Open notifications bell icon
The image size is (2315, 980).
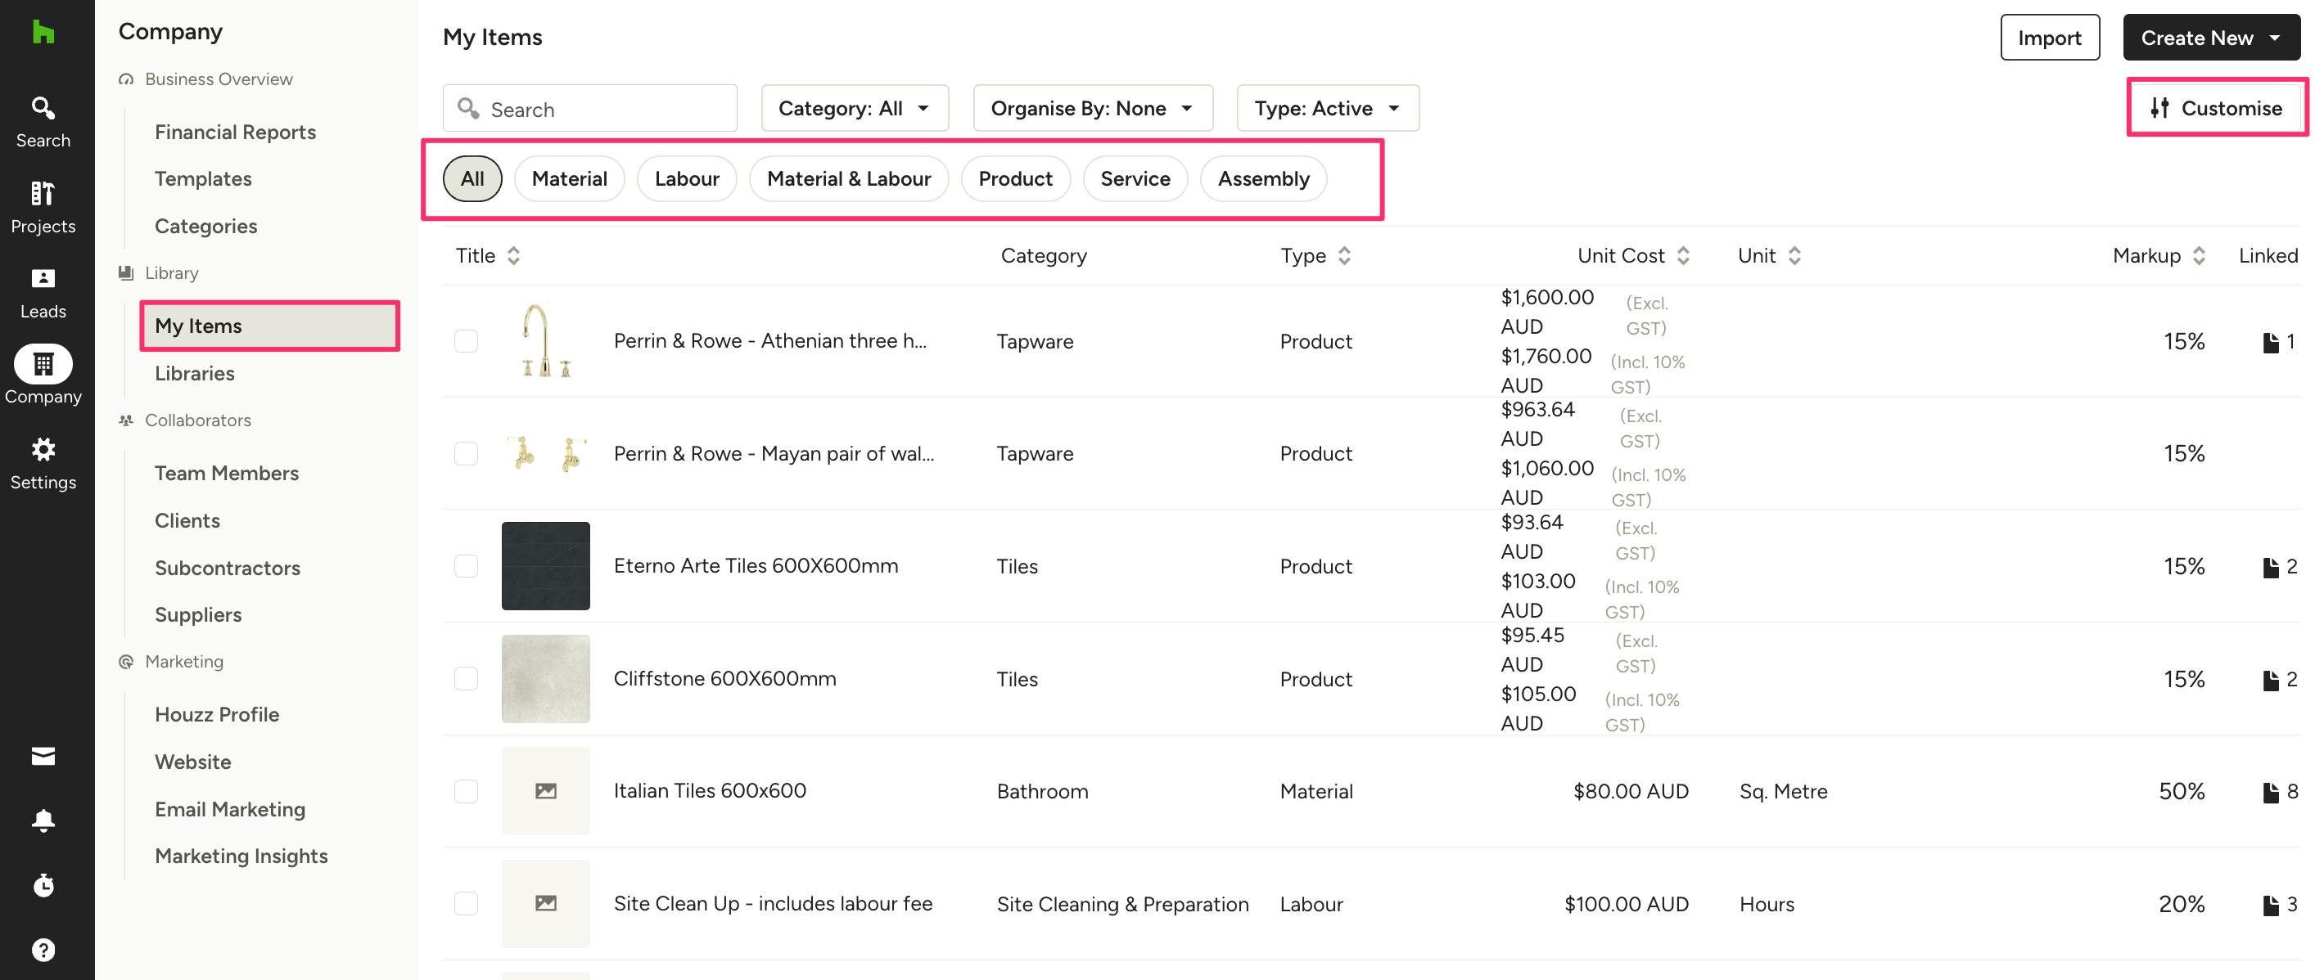coord(43,819)
